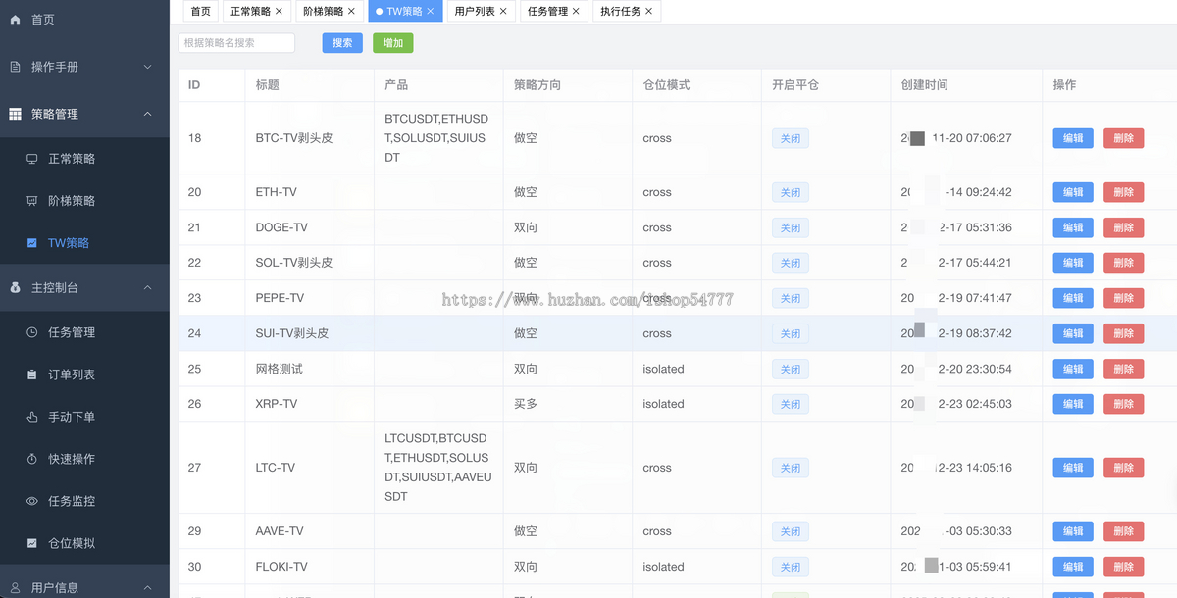
Task: Delete the SOL-TV剥头皮 strategy
Action: pos(1123,263)
